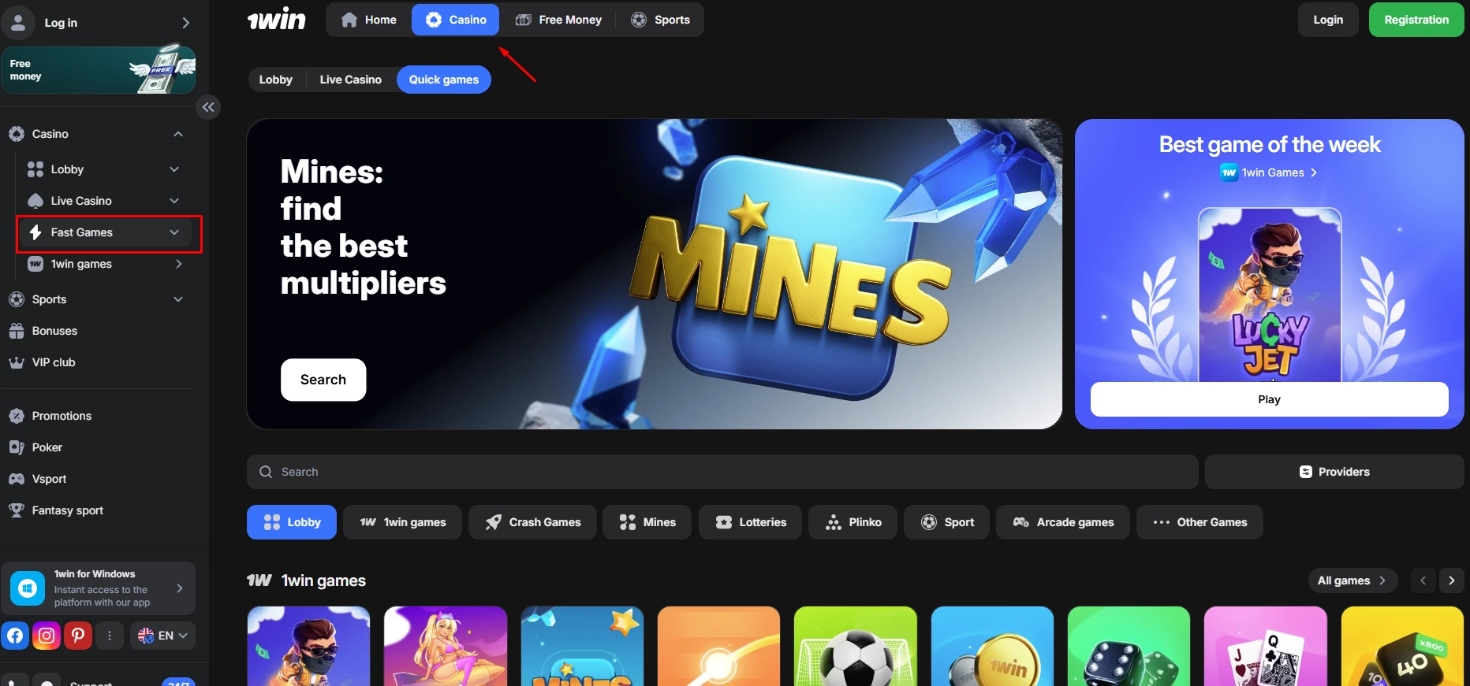Open the Home tab in top navigation
The height and width of the screenshot is (686, 1470).
[x=368, y=20]
